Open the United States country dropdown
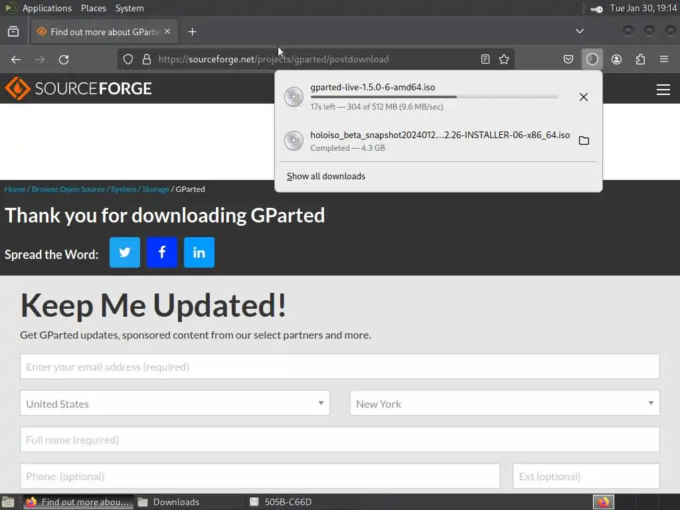This screenshot has width=680, height=510. click(x=175, y=403)
